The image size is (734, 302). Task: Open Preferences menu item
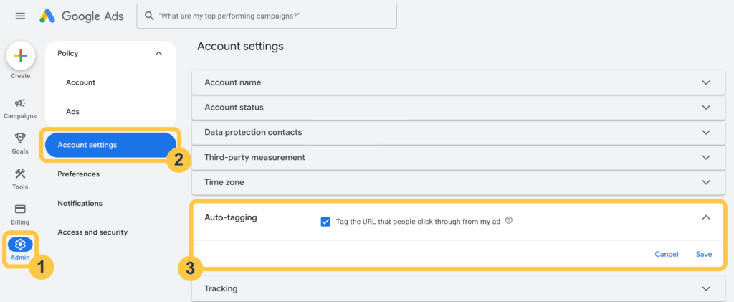[x=79, y=174]
